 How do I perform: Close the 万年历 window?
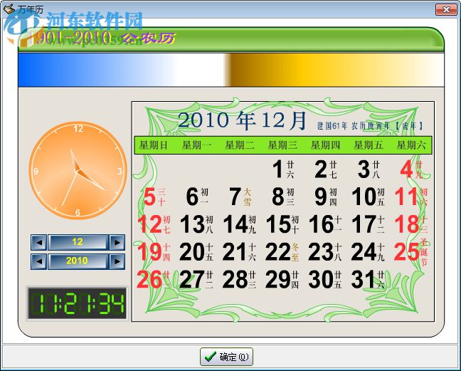point(446,9)
